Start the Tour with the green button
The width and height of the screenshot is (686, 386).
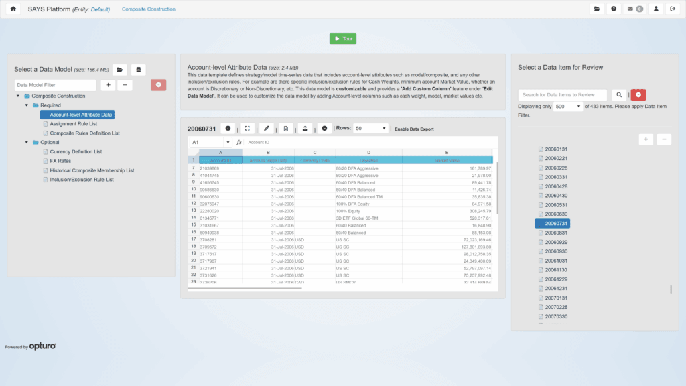tap(343, 39)
